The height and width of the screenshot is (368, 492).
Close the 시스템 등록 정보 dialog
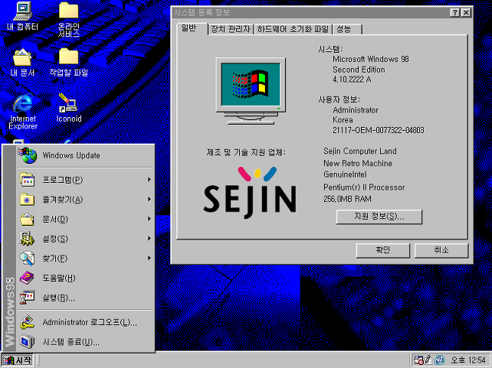466,13
